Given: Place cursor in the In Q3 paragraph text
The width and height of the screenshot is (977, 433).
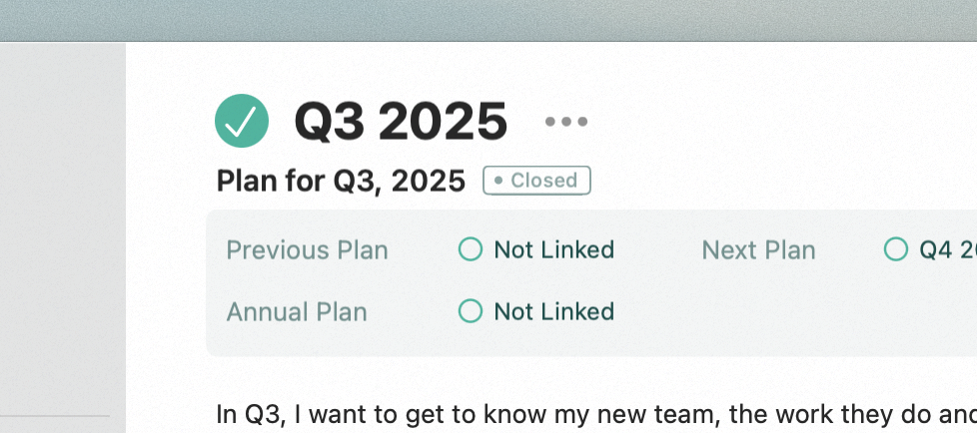Looking at the screenshot, I should [596, 415].
